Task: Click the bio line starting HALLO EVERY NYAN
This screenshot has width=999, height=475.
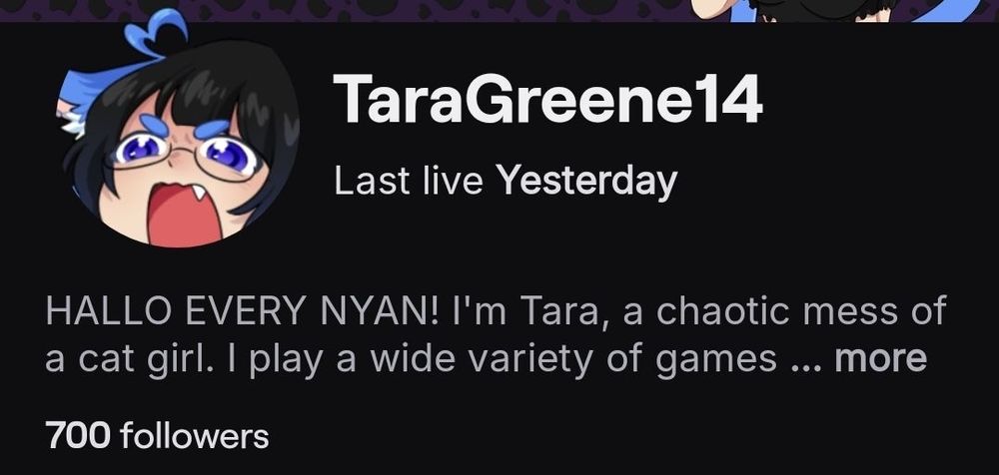Action: [x=496, y=312]
